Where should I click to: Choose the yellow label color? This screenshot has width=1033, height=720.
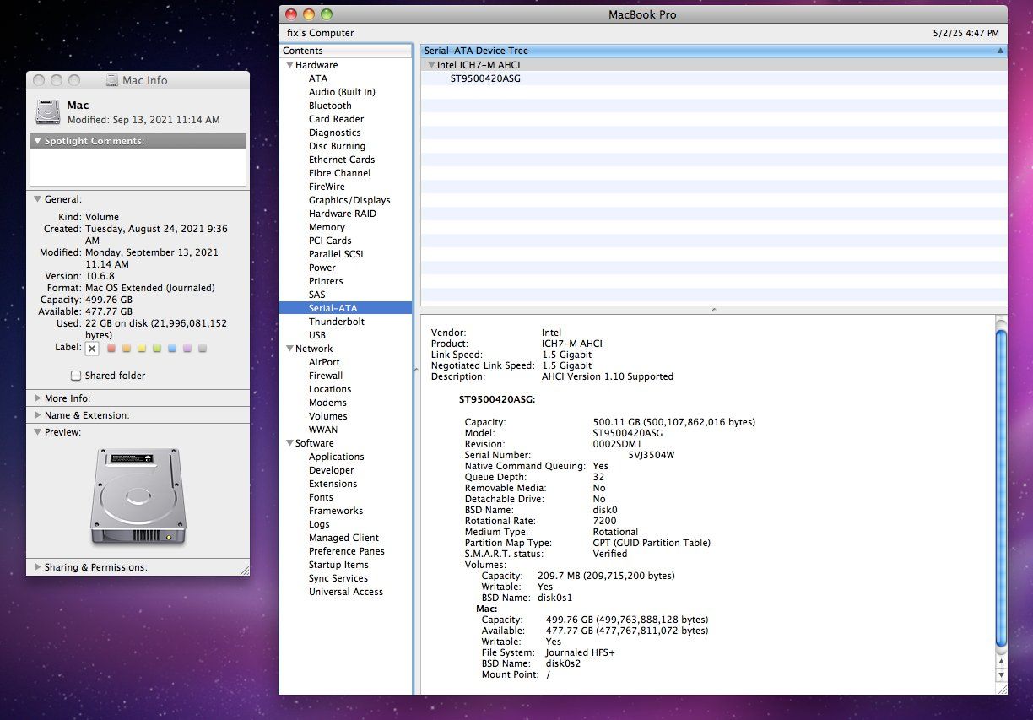pos(142,348)
